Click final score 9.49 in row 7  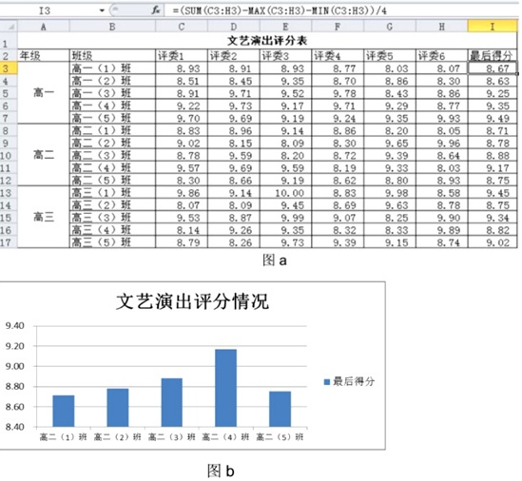493,119
